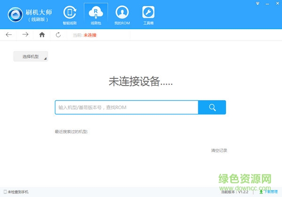Click the blue magnifier search button
The width and height of the screenshot is (282, 197).
(x=212, y=107)
